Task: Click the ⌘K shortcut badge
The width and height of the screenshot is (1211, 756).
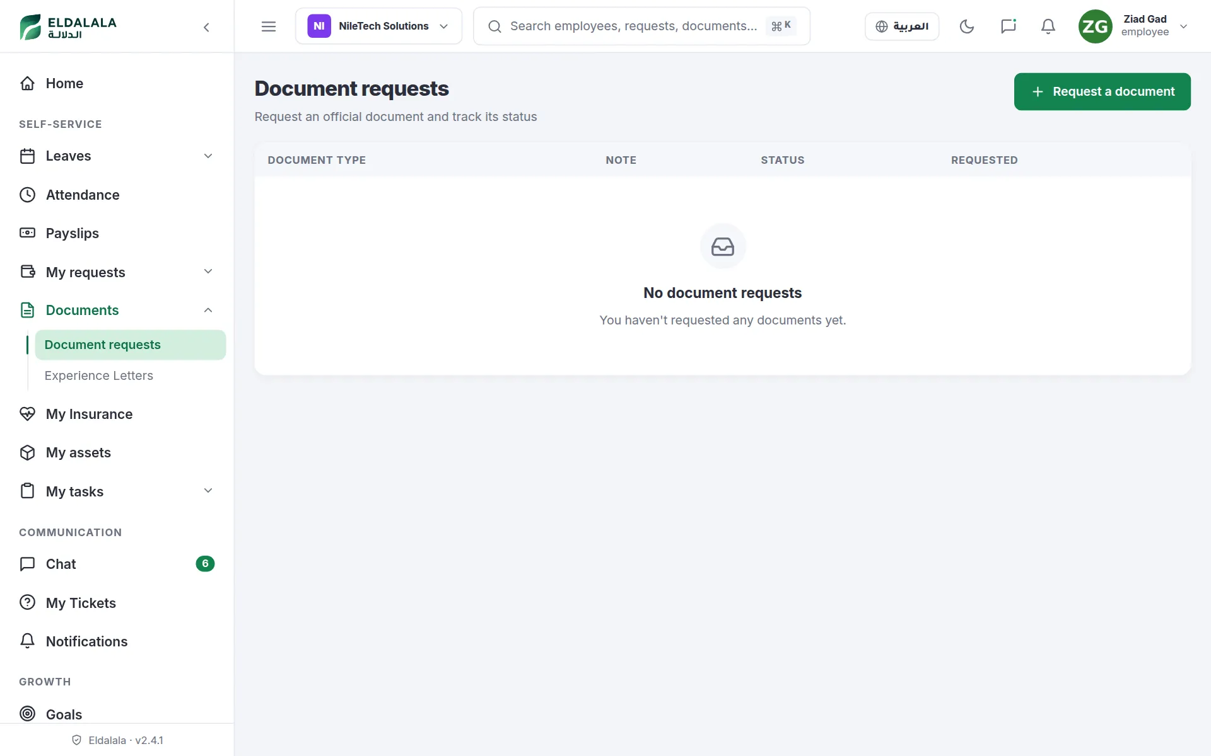Action: pos(780,26)
